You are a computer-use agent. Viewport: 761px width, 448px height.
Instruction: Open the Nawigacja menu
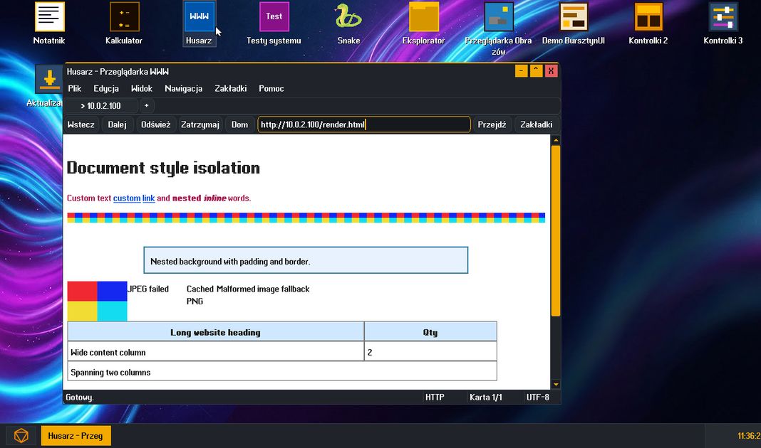pyautogui.click(x=183, y=89)
